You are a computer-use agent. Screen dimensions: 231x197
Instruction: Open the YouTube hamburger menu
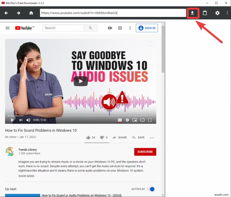[8, 28]
